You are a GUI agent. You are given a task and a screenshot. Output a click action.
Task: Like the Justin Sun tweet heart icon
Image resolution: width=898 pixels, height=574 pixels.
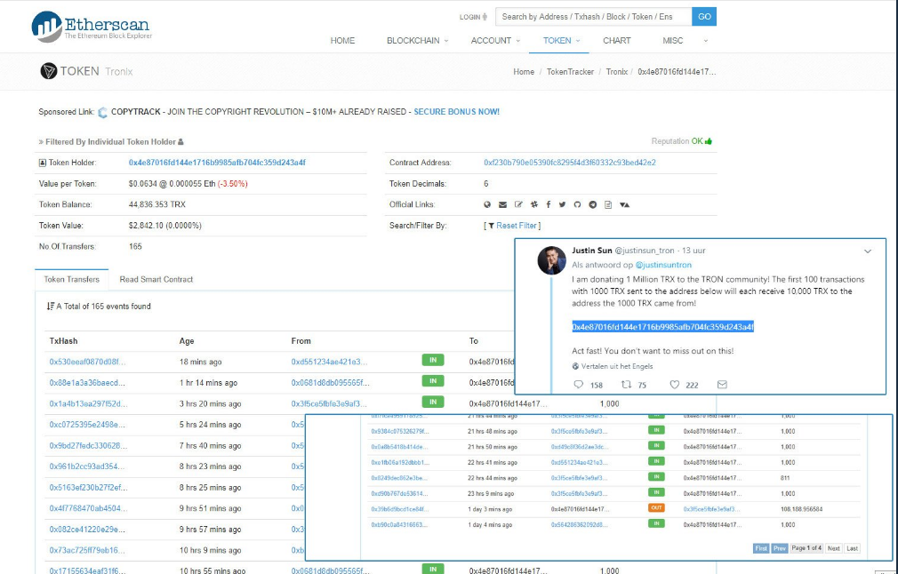(x=675, y=385)
